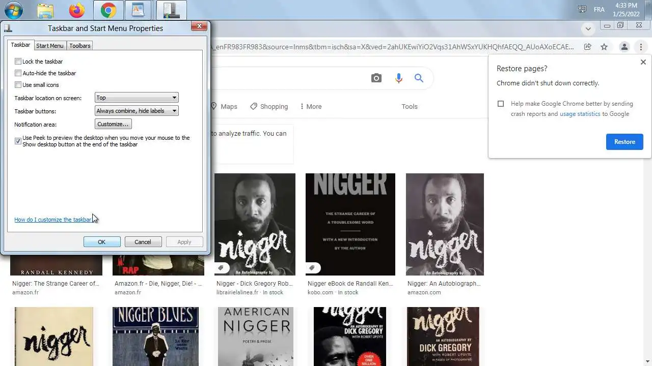Minimize the Chrome window
The width and height of the screenshot is (652, 366).
click(x=607, y=25)
